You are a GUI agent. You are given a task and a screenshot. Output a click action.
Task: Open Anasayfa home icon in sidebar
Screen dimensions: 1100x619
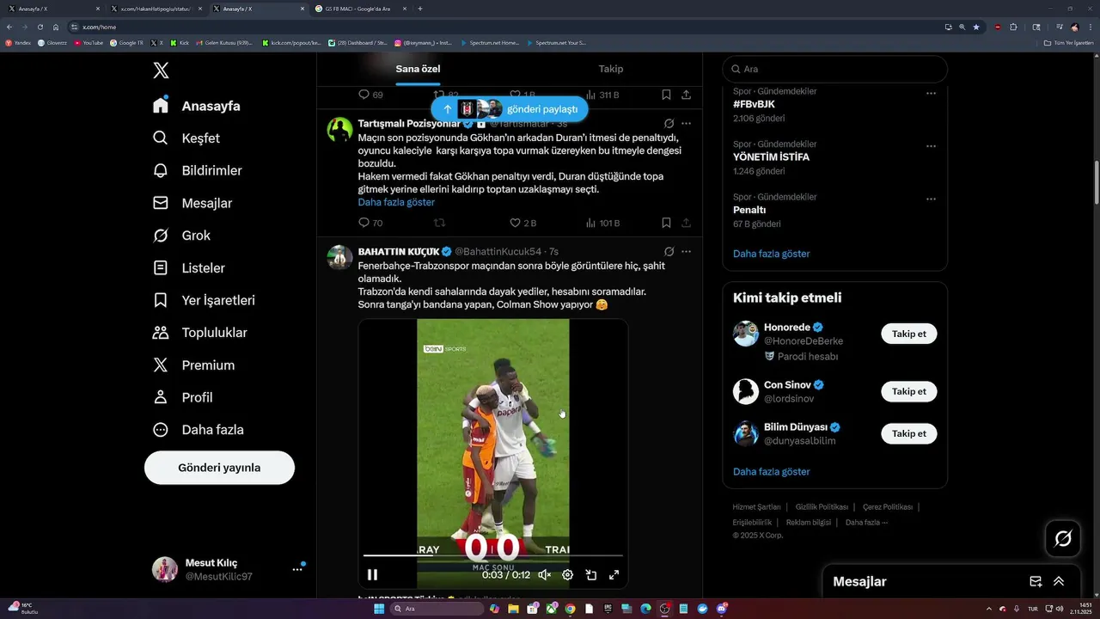[161, 106]
